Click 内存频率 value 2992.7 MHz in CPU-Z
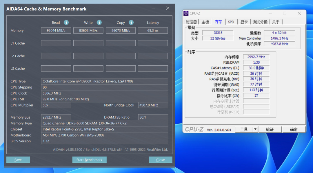The image size is (313, 173). [x=256, y=57]
